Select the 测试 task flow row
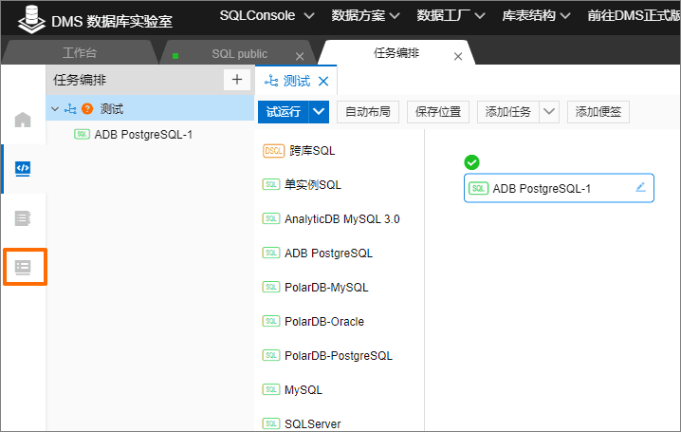 click(150, 108)
